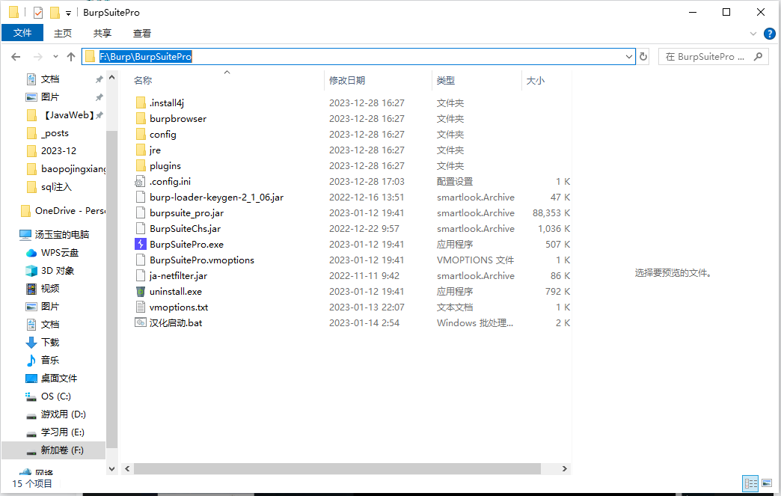Image resolution: width=781 pixels, height=496 pixels.
Task: Select the config folder name
Action: [163, 135]
